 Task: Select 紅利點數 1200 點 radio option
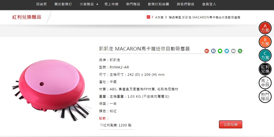[102, 125]
